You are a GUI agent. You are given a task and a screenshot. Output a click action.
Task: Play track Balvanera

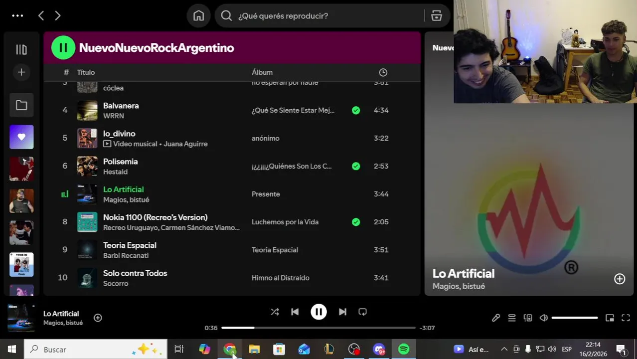point(121,106)
